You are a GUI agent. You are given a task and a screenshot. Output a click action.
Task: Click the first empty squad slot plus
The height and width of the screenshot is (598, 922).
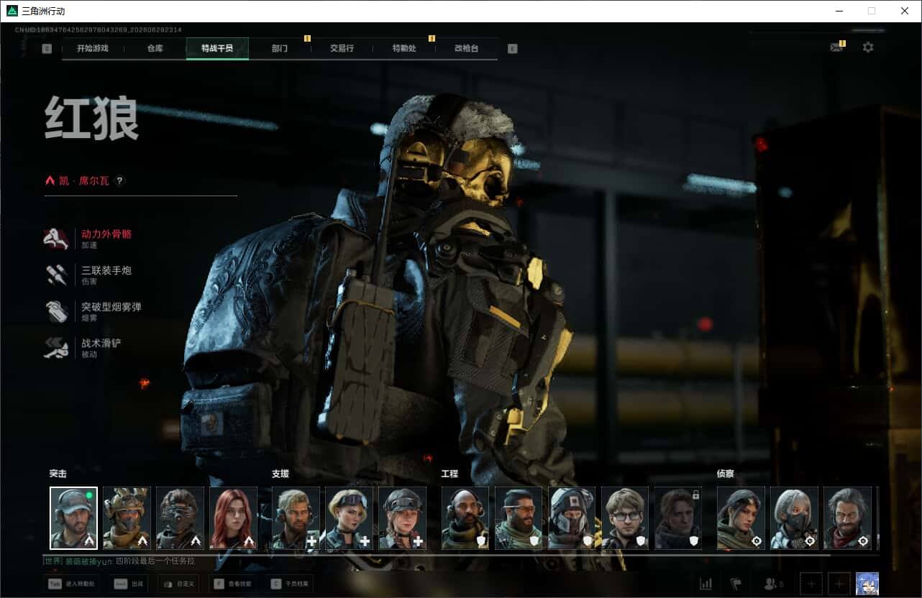pos(811,584)
